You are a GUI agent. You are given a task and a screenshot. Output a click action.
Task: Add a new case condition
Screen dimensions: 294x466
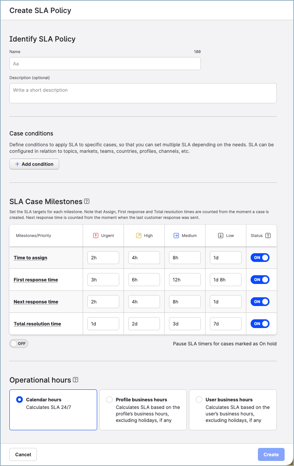point(34,164)
